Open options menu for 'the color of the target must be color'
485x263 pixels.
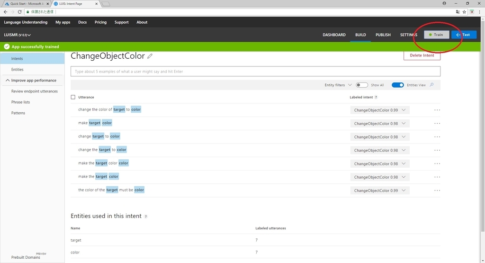[x=437, y=190]
